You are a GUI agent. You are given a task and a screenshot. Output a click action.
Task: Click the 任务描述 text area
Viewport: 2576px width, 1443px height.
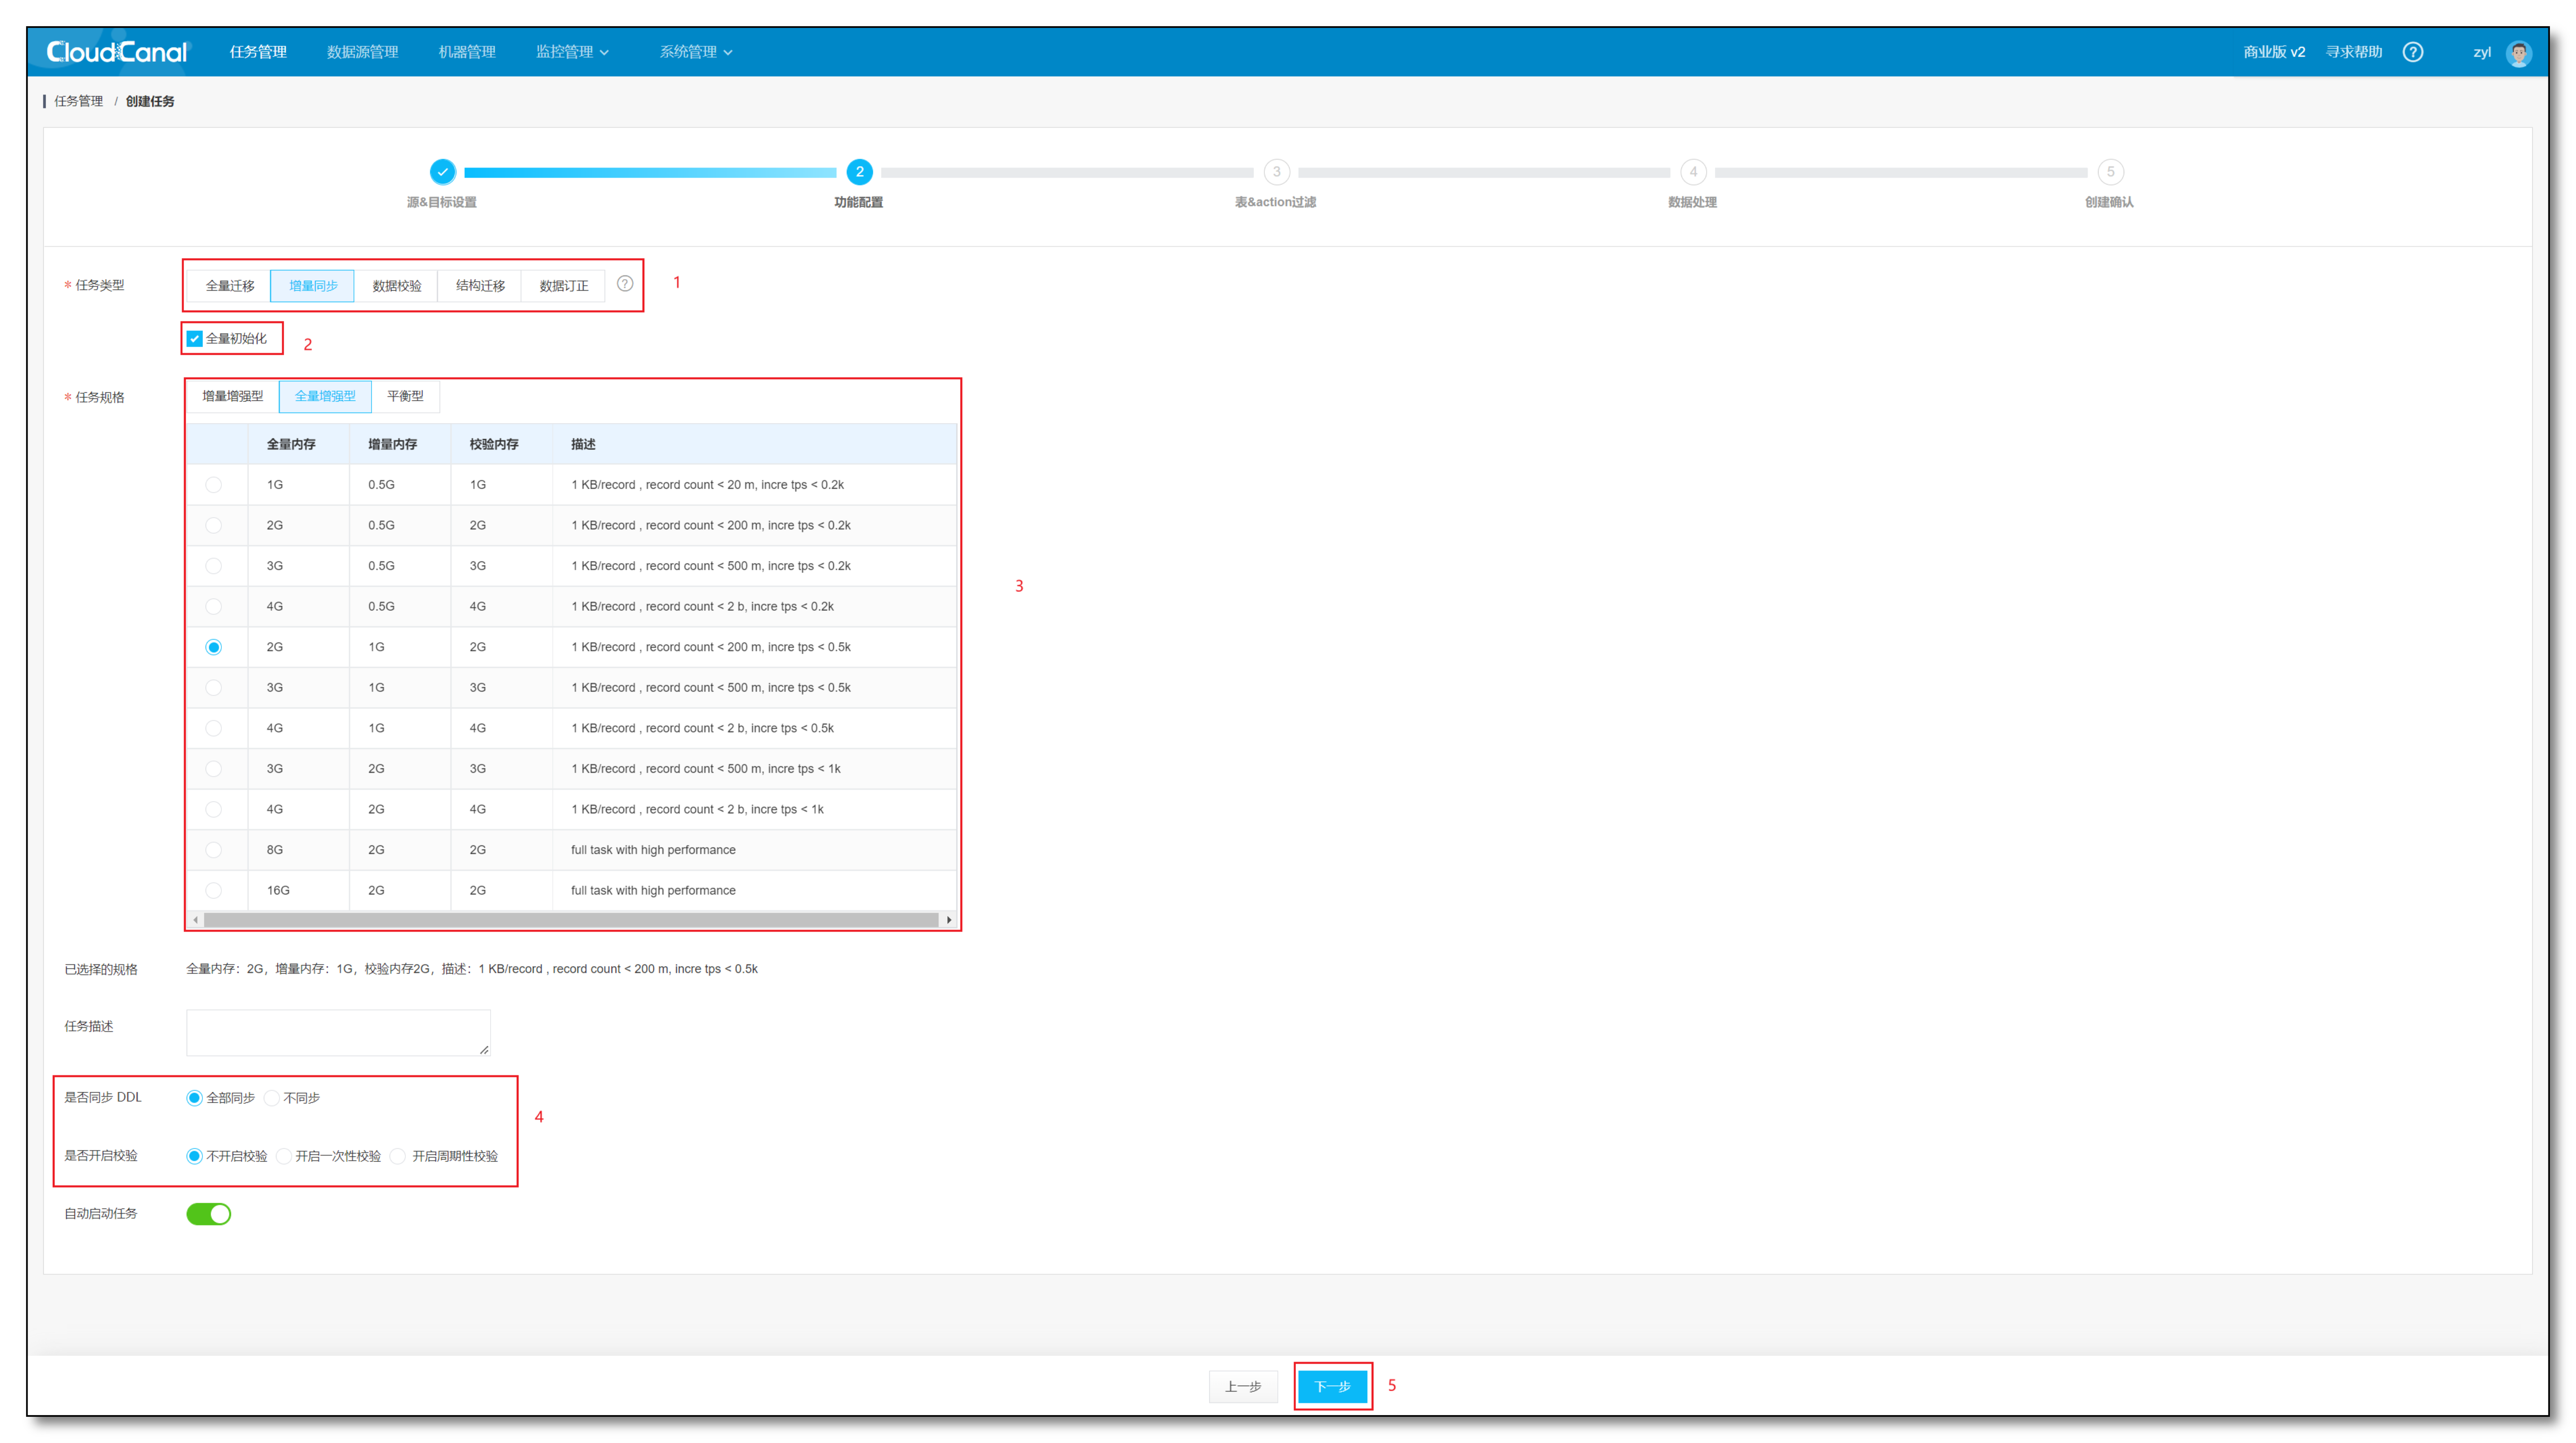[338, 1032]
